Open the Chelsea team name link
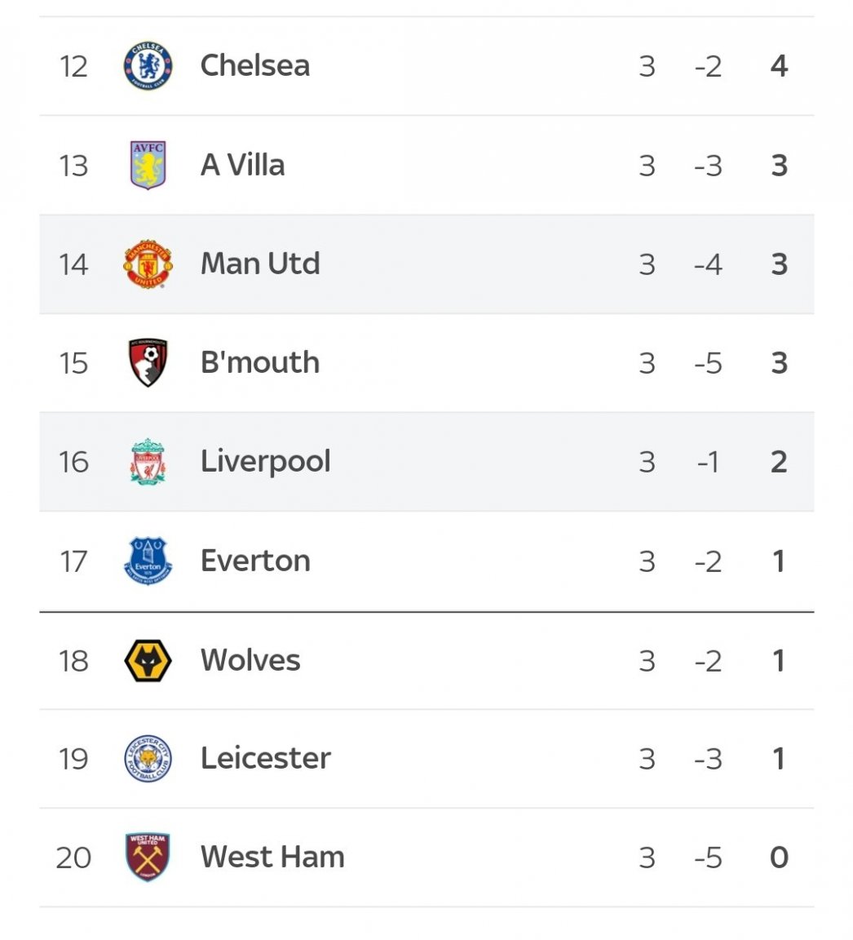This screenshot has height=940, width=853. (x=255, y=65)
